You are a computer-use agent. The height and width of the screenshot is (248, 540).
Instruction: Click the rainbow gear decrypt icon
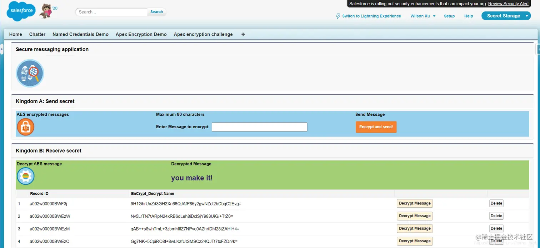pyautogui.click(x=26, y=176)
